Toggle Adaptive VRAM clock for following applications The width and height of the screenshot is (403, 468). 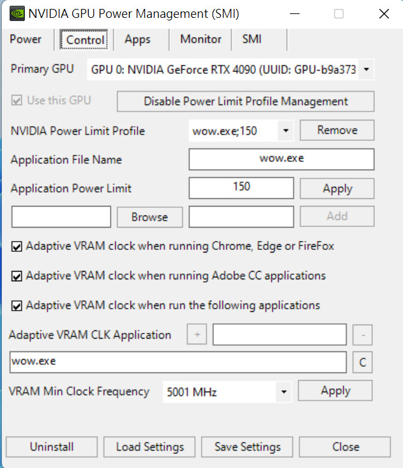click(17, 306)
